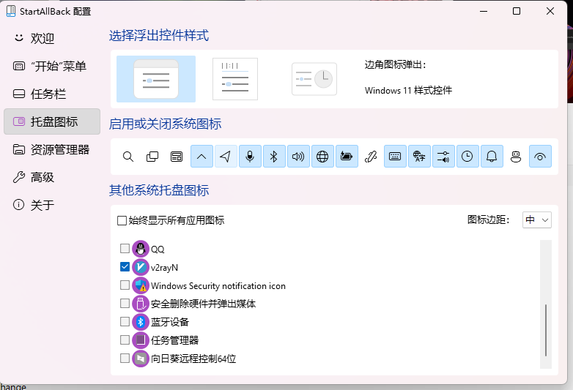
Task: Toggle the Battery system icon
Action: pyautogui.click(x=347, y=157)
